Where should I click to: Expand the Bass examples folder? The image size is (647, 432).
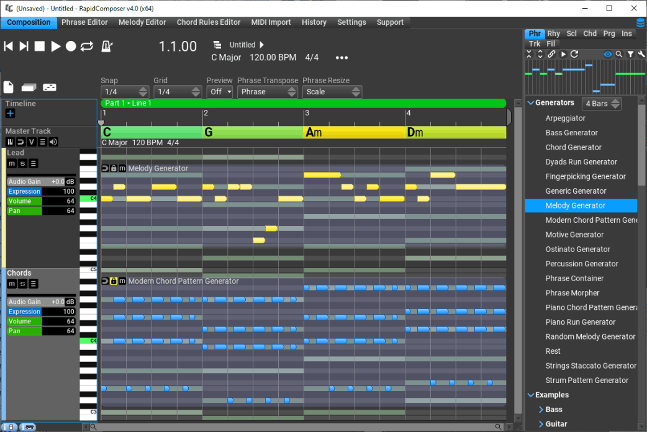(x=541, y=409)
